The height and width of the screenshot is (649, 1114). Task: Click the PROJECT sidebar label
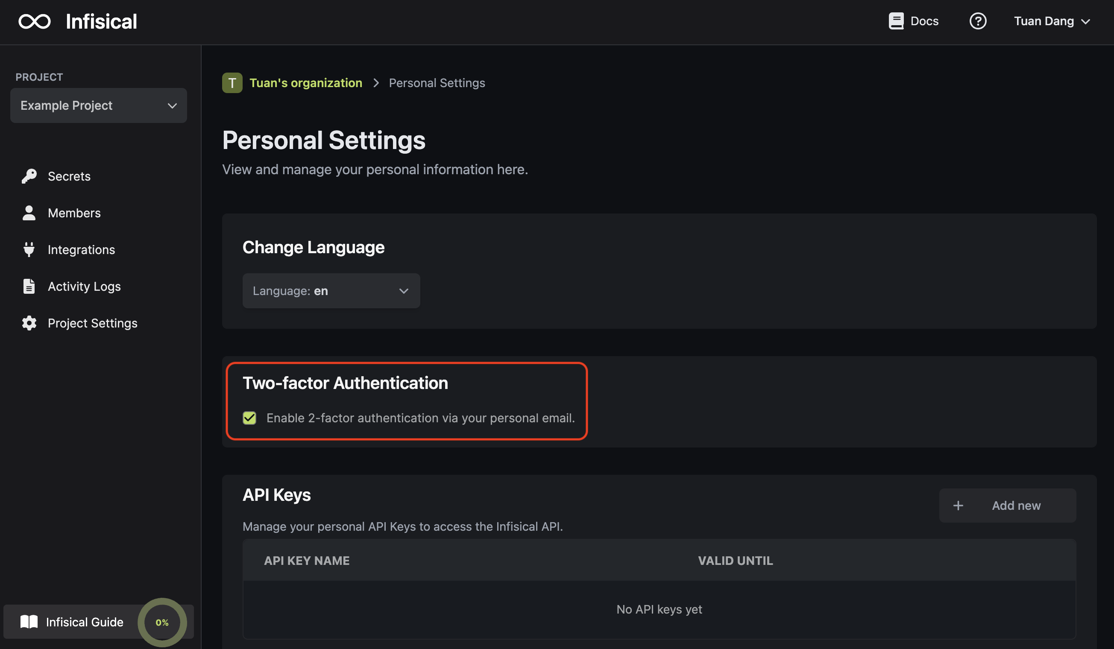pos(39,77)
